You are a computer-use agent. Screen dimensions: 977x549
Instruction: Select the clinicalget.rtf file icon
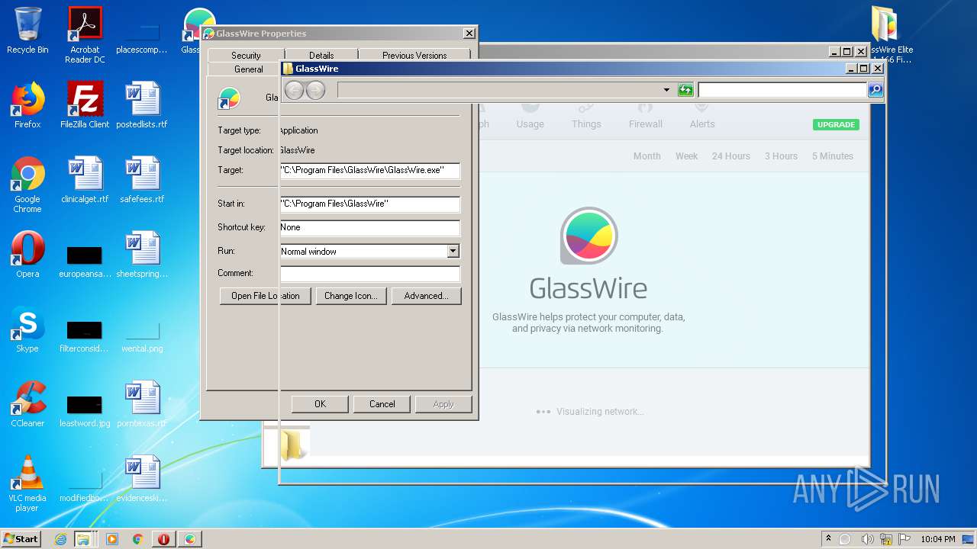[85, 180]
